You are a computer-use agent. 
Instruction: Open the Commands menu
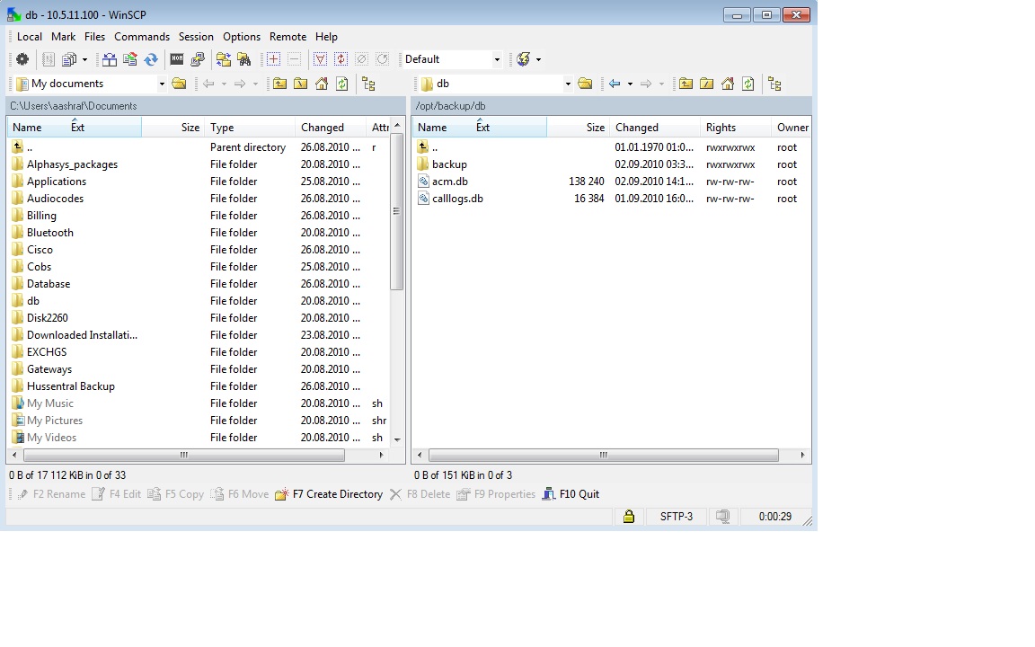click(142, 37)
